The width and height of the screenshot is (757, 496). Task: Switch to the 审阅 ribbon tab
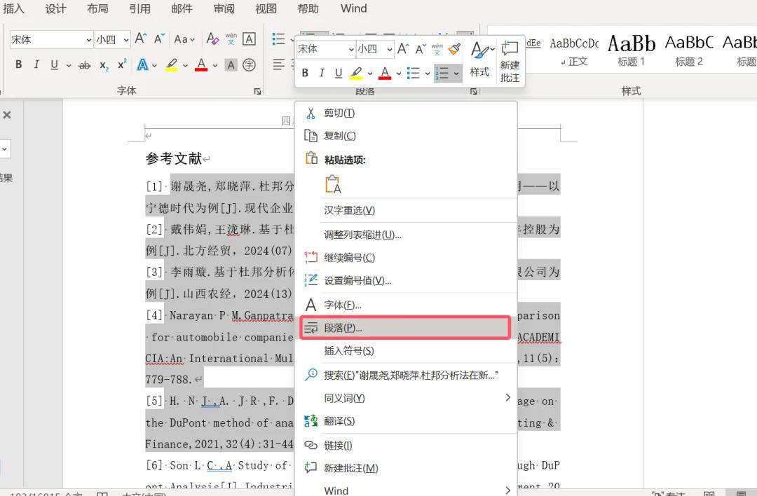tap(224, 8)
